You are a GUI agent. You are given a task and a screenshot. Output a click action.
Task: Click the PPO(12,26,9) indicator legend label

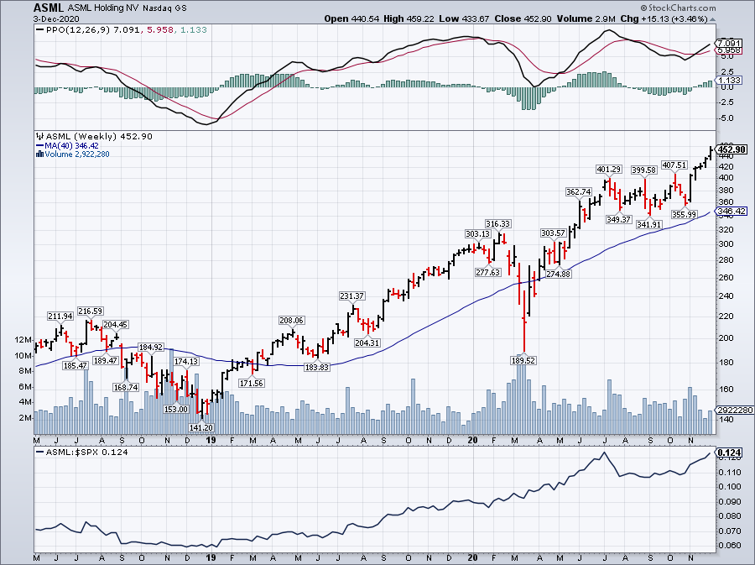78,30
